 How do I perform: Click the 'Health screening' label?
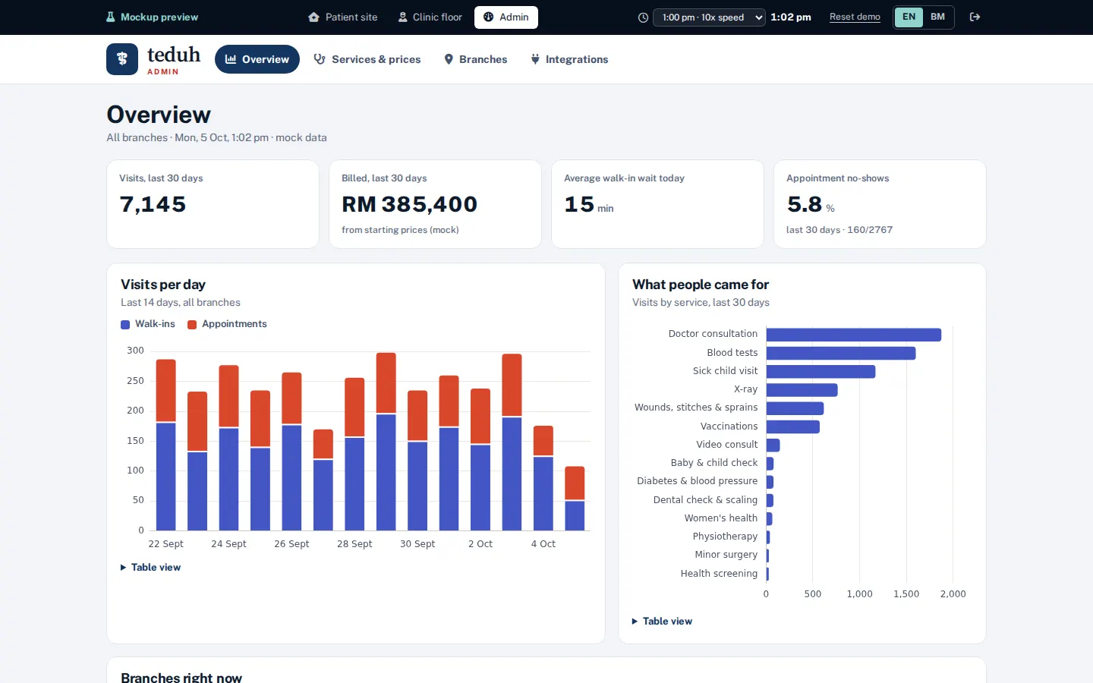719,574
